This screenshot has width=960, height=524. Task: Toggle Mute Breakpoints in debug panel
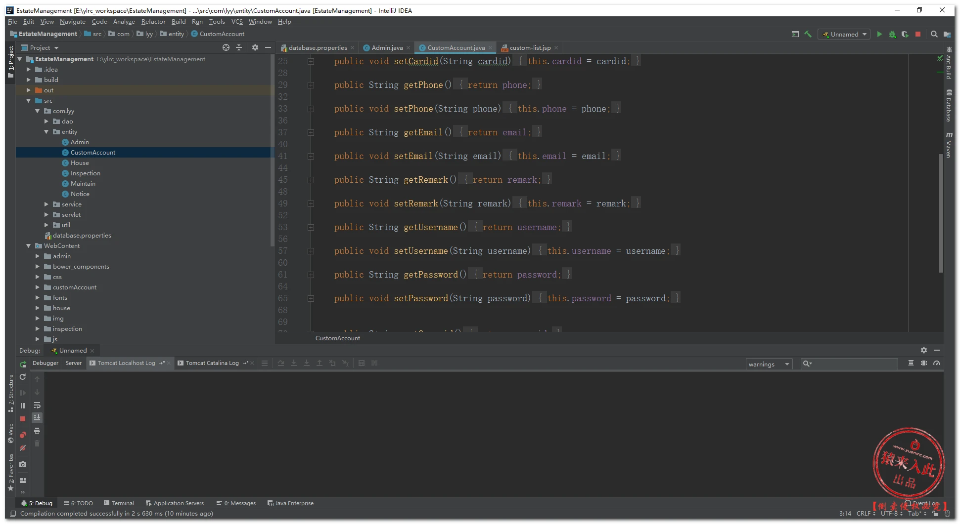click(x=23, y=448)
